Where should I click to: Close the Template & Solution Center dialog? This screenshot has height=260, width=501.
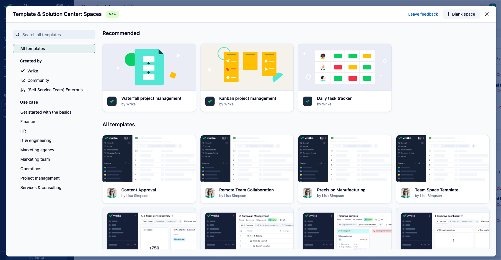click(487, 14)
